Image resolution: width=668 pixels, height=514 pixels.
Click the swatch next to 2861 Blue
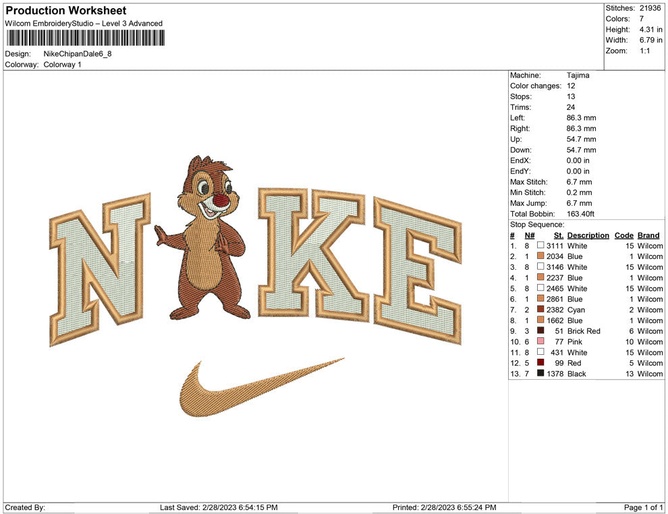pyautogui.click(x=540, y=299)
